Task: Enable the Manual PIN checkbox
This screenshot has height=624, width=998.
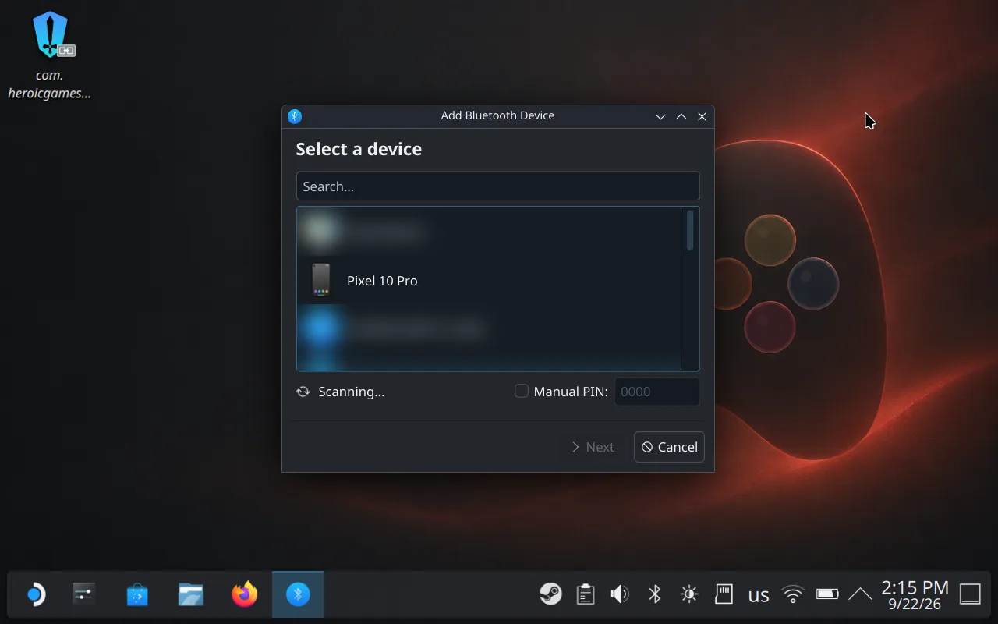Action: click(521, 392)
